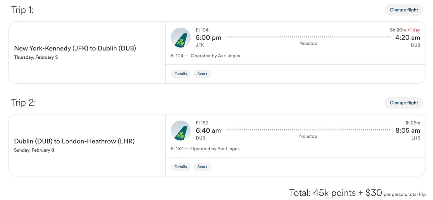Viewport: 433px width, 200px height.
Task: Change flight for Trip 2
Action: coord(403,103)
